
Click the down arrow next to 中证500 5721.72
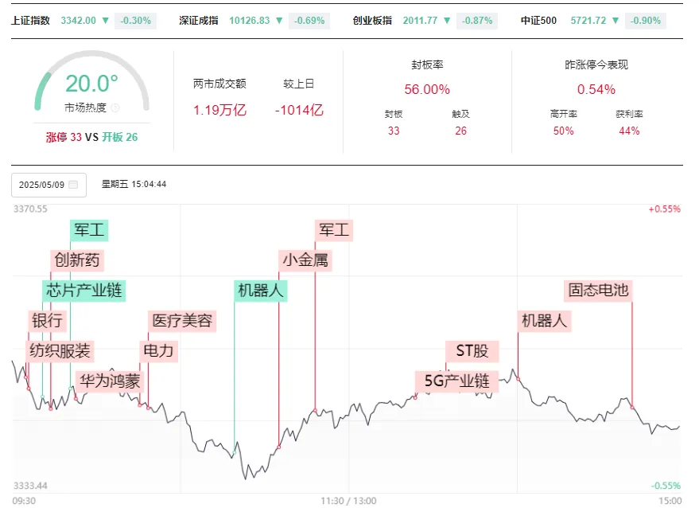point(616,21)
